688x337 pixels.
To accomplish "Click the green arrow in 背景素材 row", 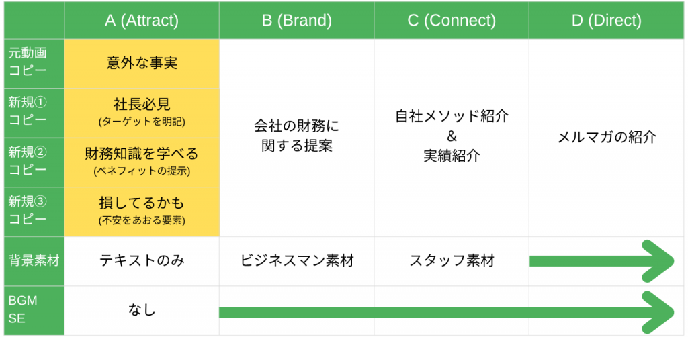I will click(602, 262).
